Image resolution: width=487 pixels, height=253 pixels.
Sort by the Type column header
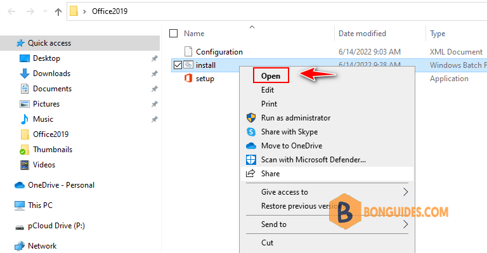(438, 34)
